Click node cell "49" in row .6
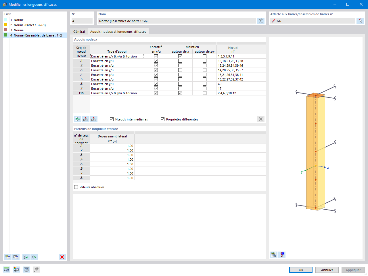368x276 pixels. pyautogui.click(x=233, y=84)
